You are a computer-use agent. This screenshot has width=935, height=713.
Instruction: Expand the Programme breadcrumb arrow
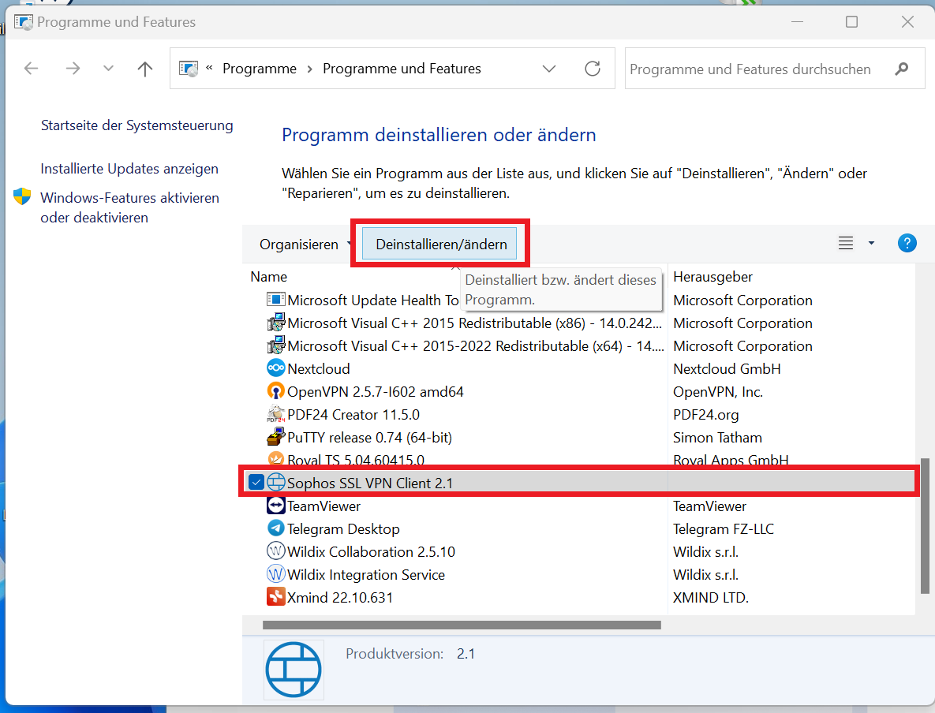(x=309, y=69)
